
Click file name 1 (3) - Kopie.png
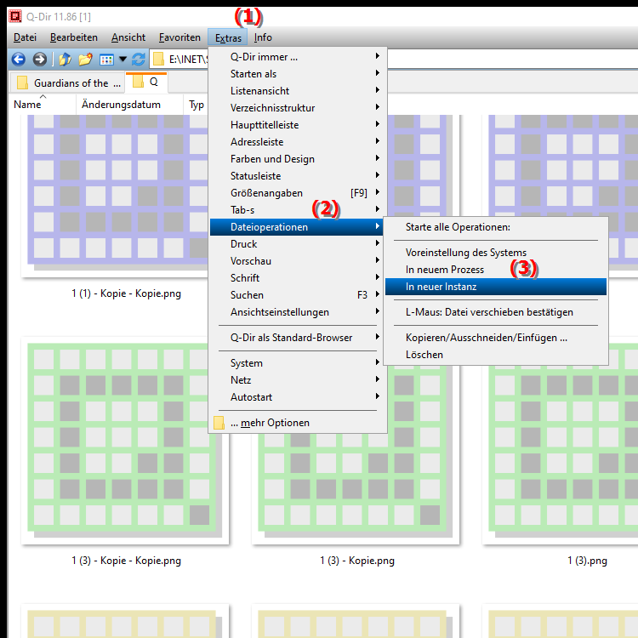point(357,561)
